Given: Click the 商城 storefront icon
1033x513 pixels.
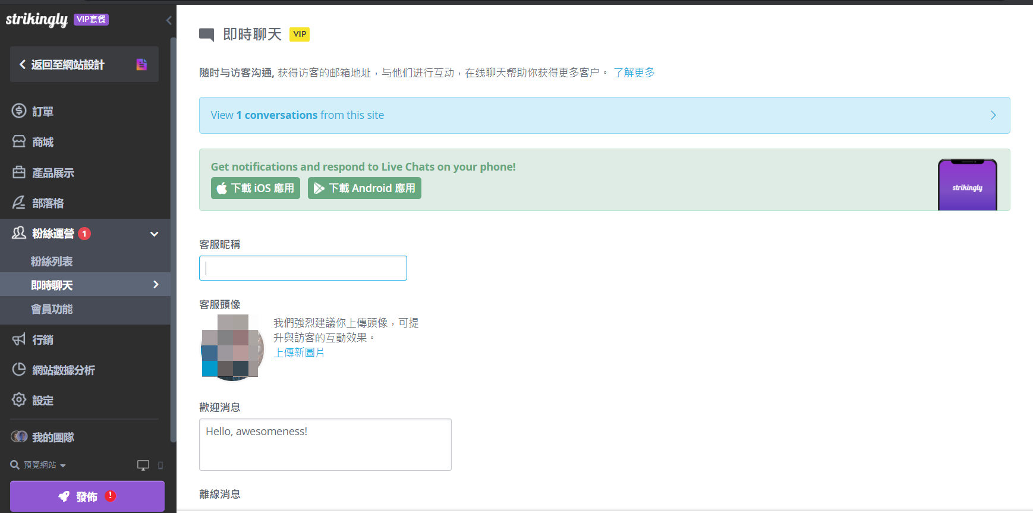Looking at the screenshot, I should [19, 141].
